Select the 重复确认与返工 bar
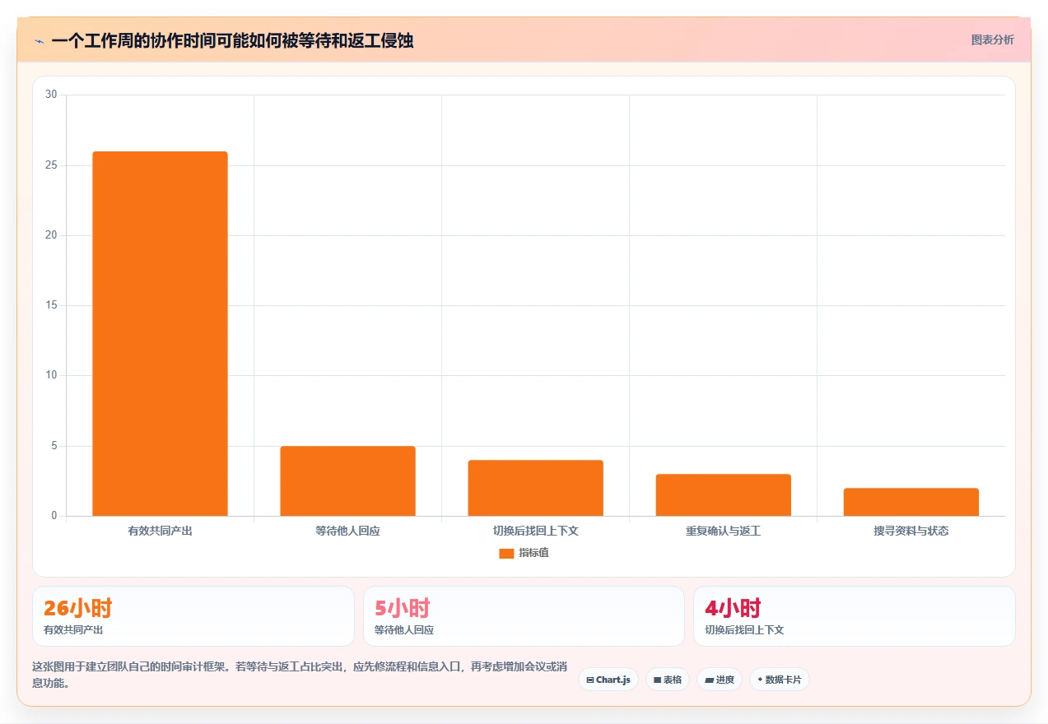1048x724 pixels. tap(723, 494)
